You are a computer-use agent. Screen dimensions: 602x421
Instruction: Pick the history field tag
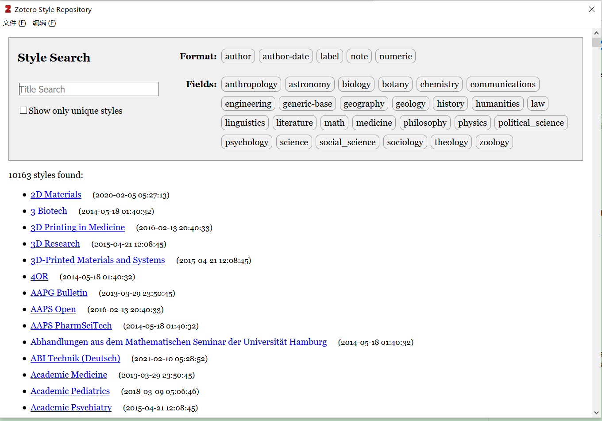(x=450, y=104)
